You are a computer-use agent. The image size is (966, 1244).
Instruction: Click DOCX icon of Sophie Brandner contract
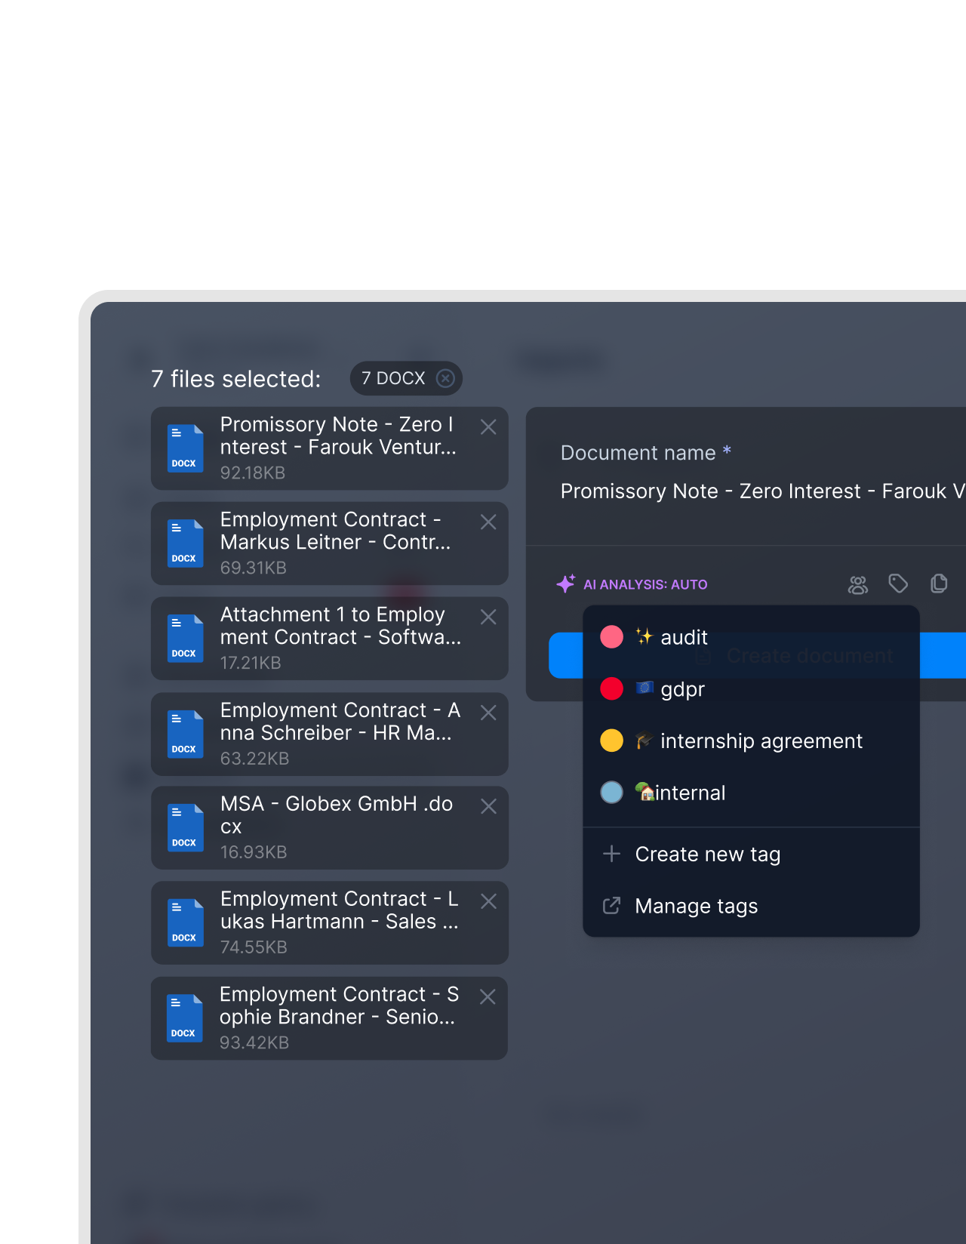tap(184, 1018)
